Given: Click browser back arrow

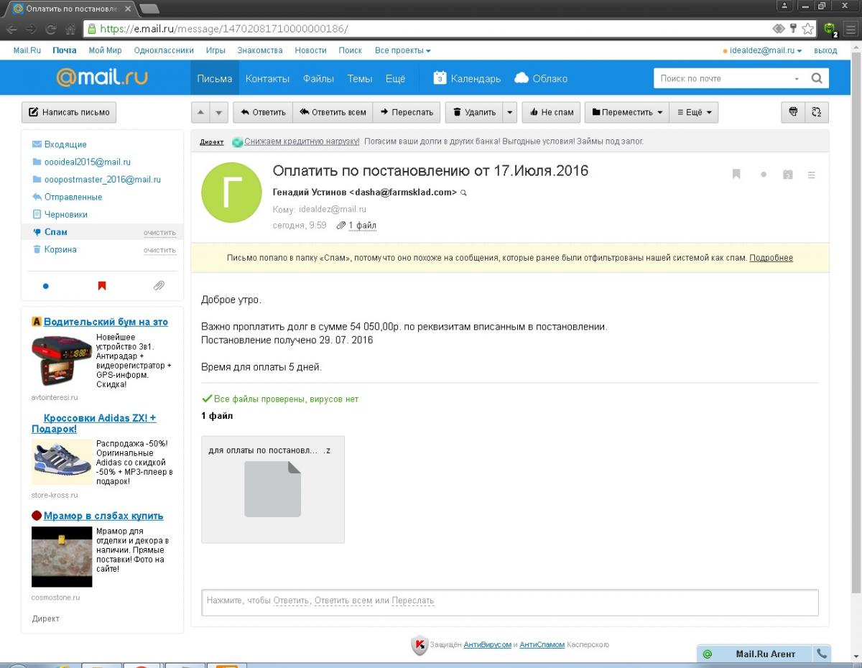Looking at the screenshot, I should click(x=12, y=29).
